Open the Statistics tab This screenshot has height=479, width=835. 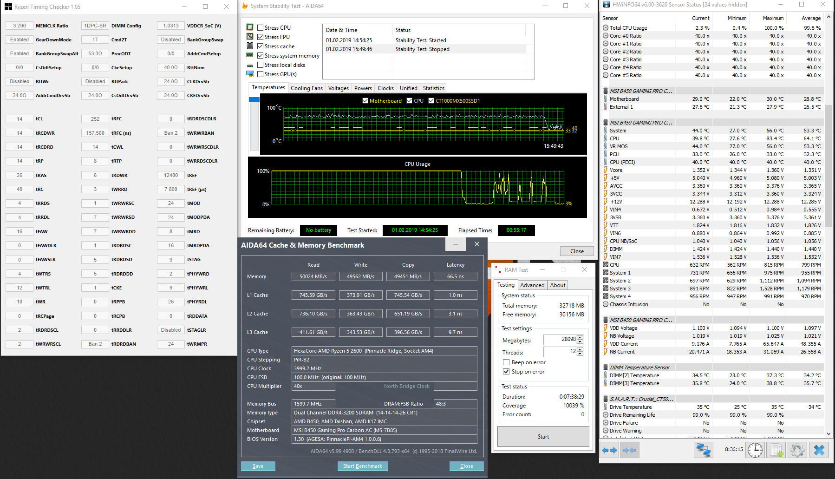pos(434,88)
